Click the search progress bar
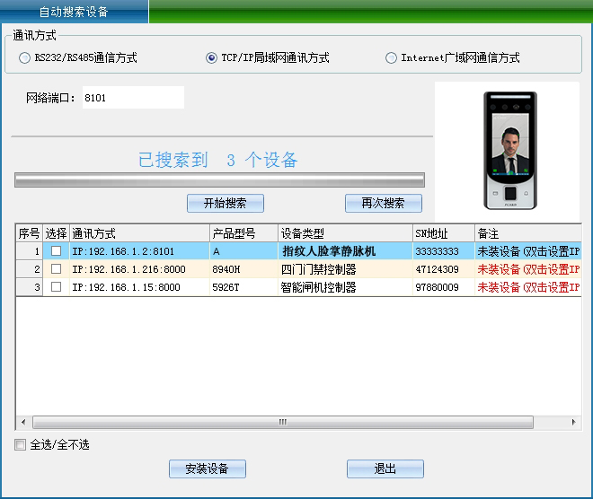Image resolution: width=593 pixels, height=499 pixels. tap(218, 180)
